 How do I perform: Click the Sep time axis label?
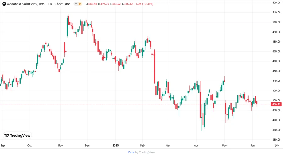[x=3, y=145]
